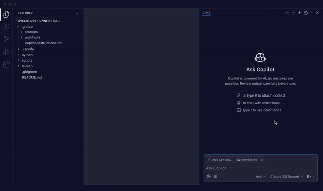
Task: Focus the Ask Copilot input field
Action: click(x=260, y=168)
